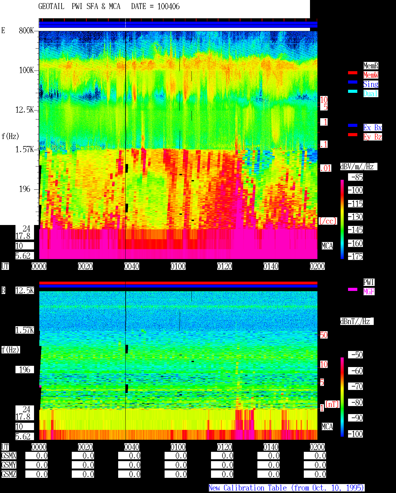Click the blue mode bar above E spectrogram
The image size is (396, 493).
coord(178,24)
